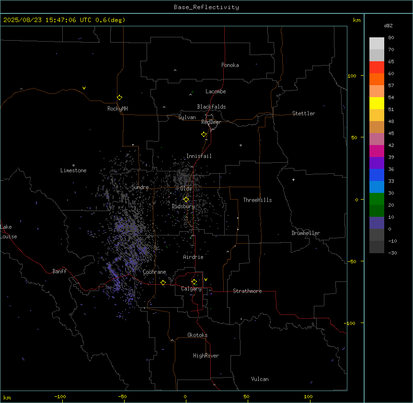Click the yellow marker above Calgary label
Image resolution: width=413 pixels, height=403 pixels.
coord(194,282)
